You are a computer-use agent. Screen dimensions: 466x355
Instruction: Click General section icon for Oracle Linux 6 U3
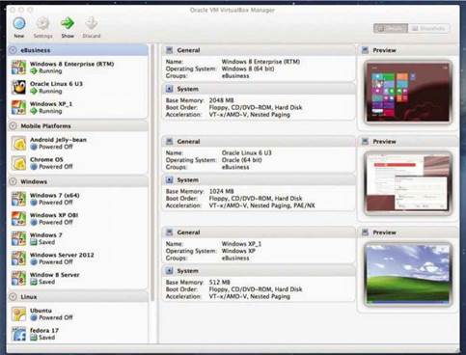170,141
